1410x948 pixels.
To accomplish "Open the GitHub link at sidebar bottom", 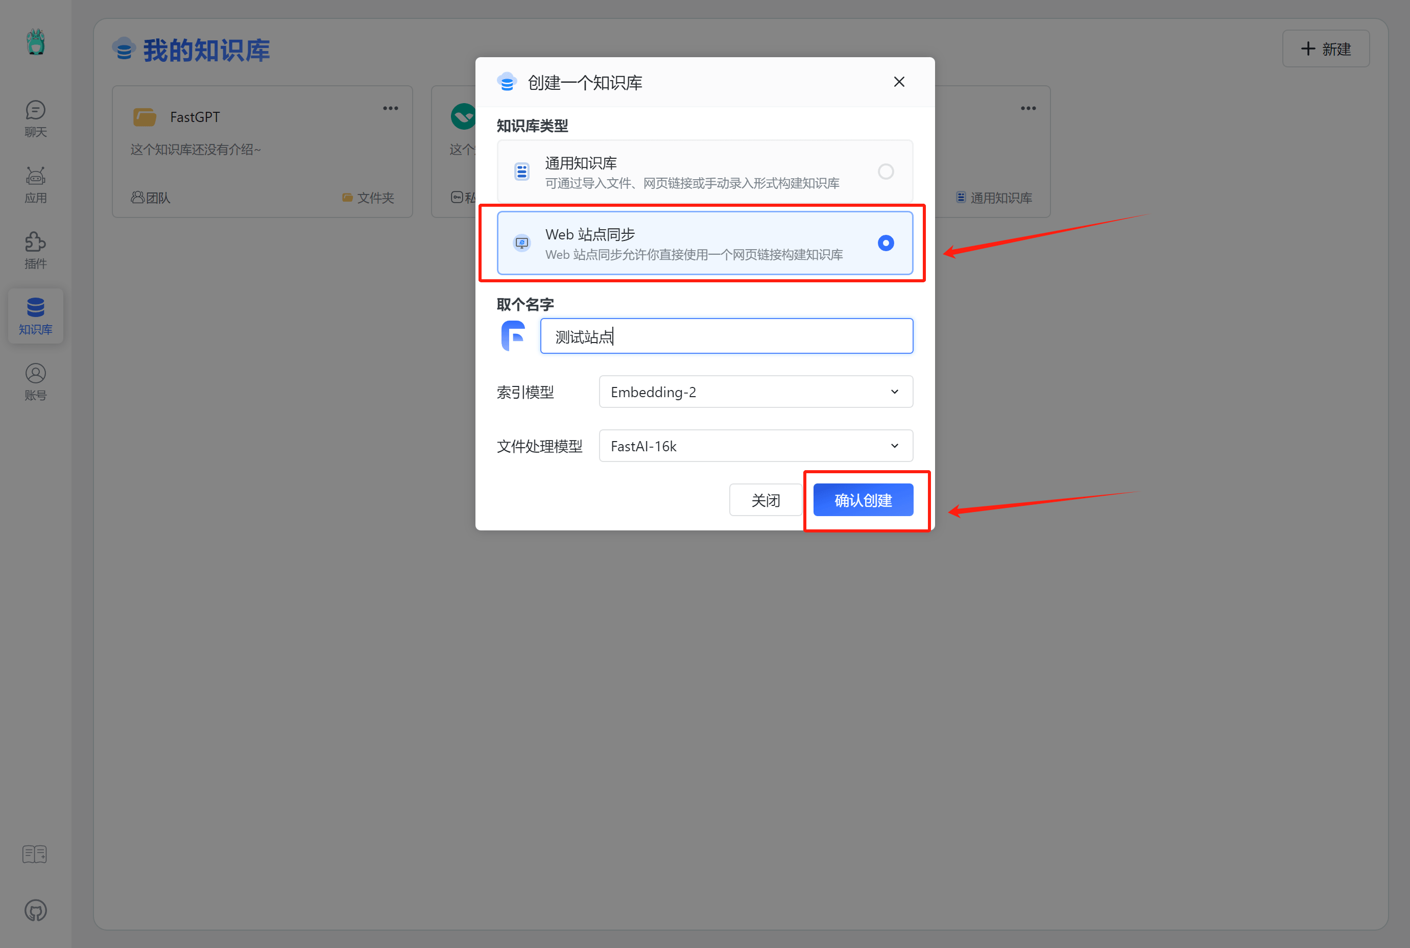I will click(35, 910).
